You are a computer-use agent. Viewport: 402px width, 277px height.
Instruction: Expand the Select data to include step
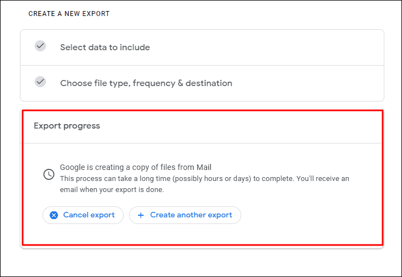coord(202,47)
